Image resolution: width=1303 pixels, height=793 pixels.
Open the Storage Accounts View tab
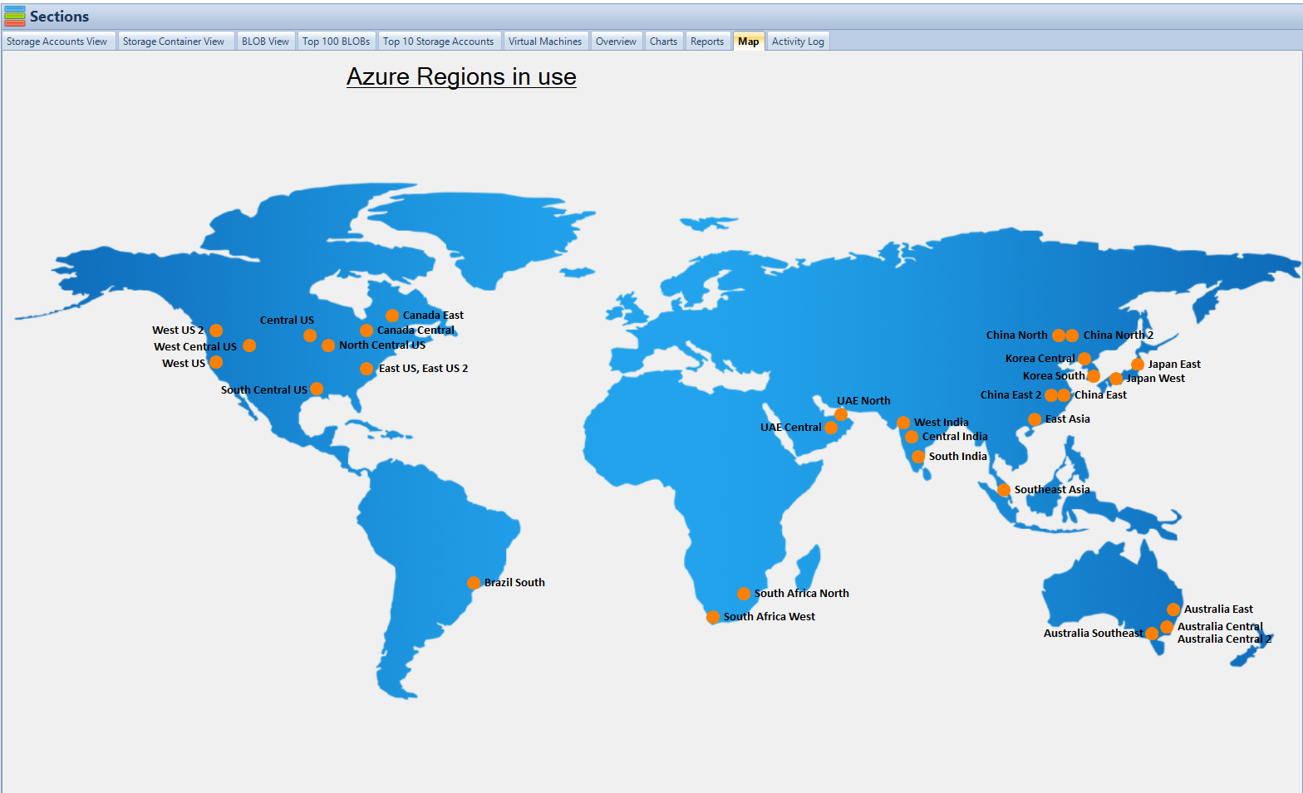57,42
